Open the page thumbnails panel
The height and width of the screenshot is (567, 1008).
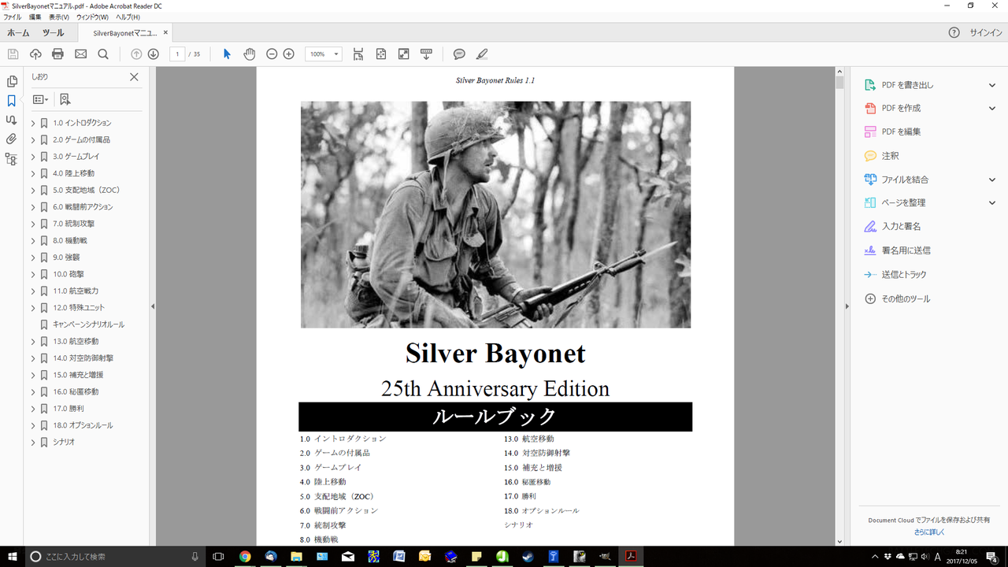[x=11, y=81]
